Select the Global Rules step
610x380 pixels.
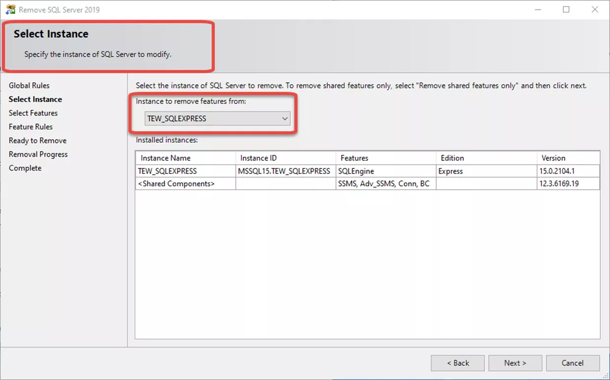point(29,86)
